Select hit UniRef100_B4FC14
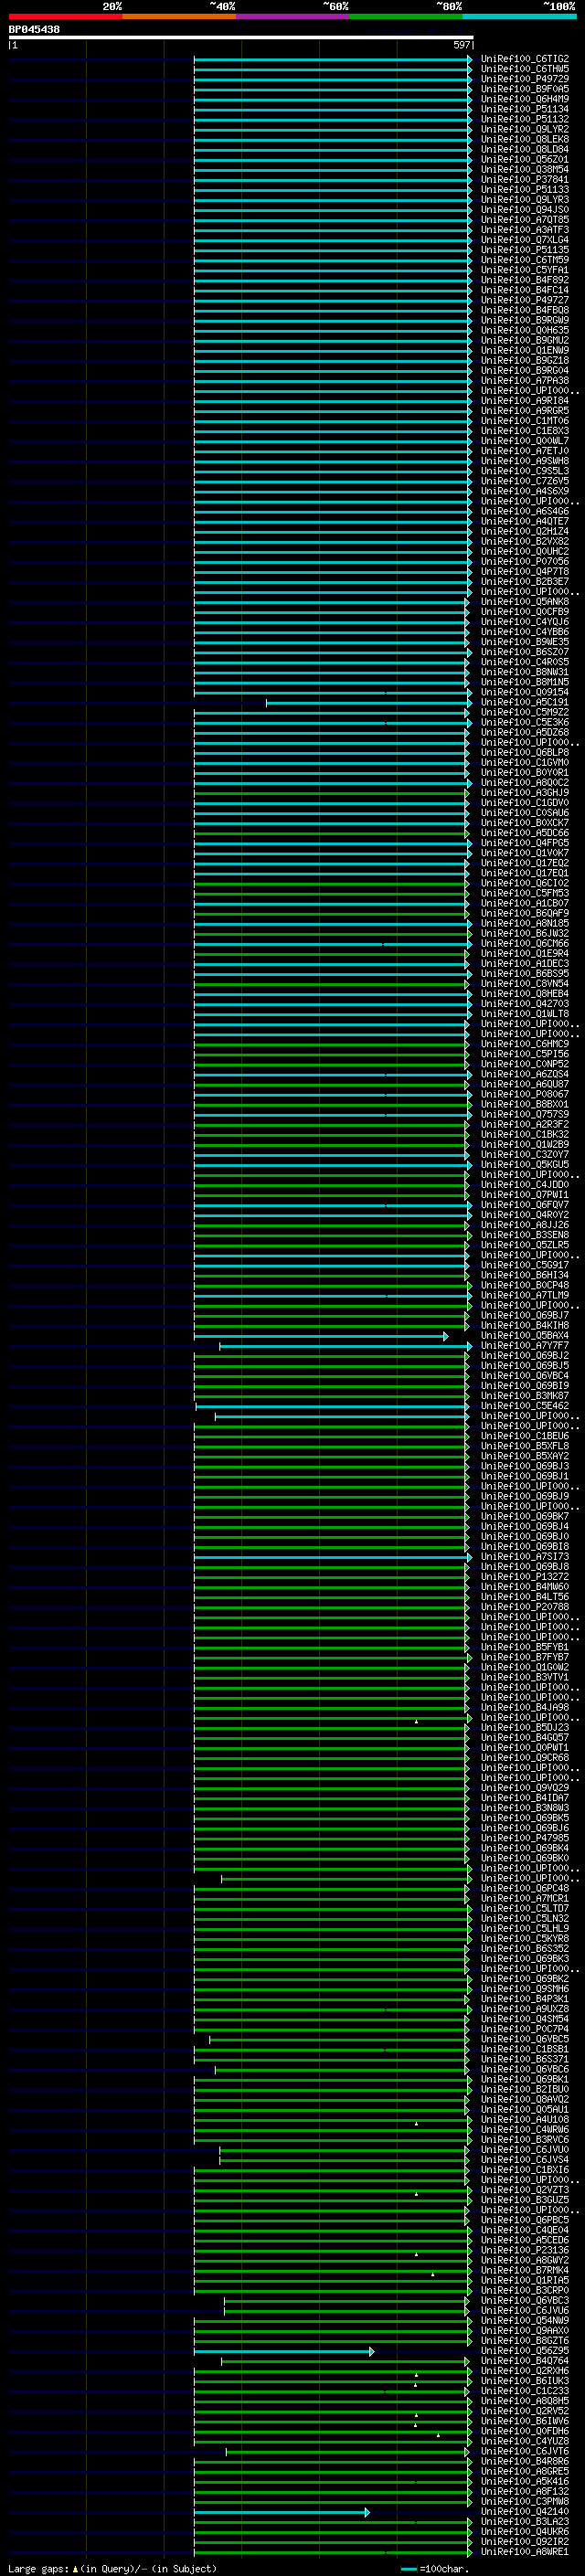The image size is (585, 2576). [x=524, y=290]
